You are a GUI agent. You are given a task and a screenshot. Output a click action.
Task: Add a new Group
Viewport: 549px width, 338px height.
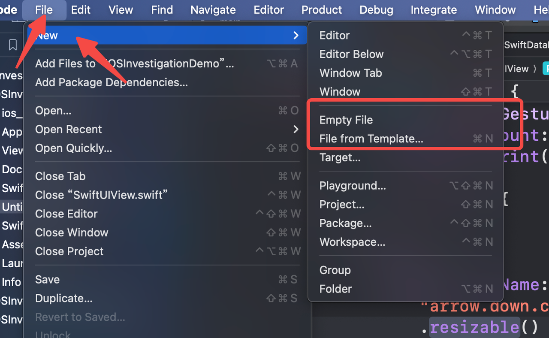click(335, 270)
